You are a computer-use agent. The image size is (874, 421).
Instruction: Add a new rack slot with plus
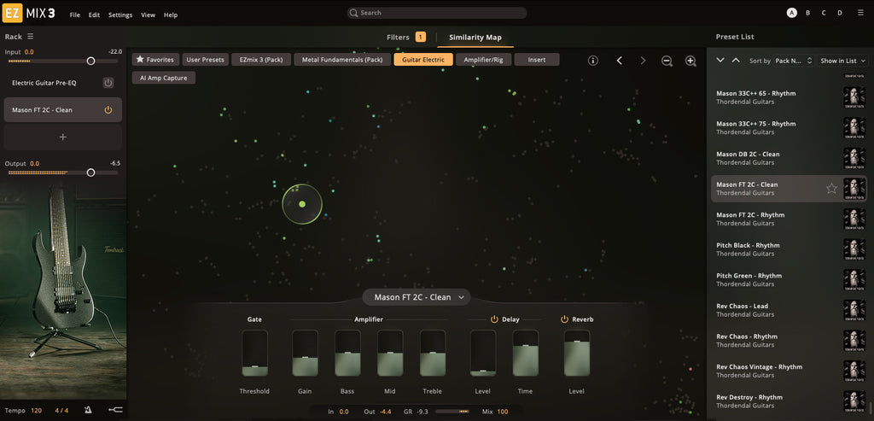pyautogui.click(x=63, y=137)
